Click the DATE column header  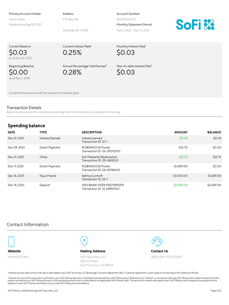click(x=12, y=132)
